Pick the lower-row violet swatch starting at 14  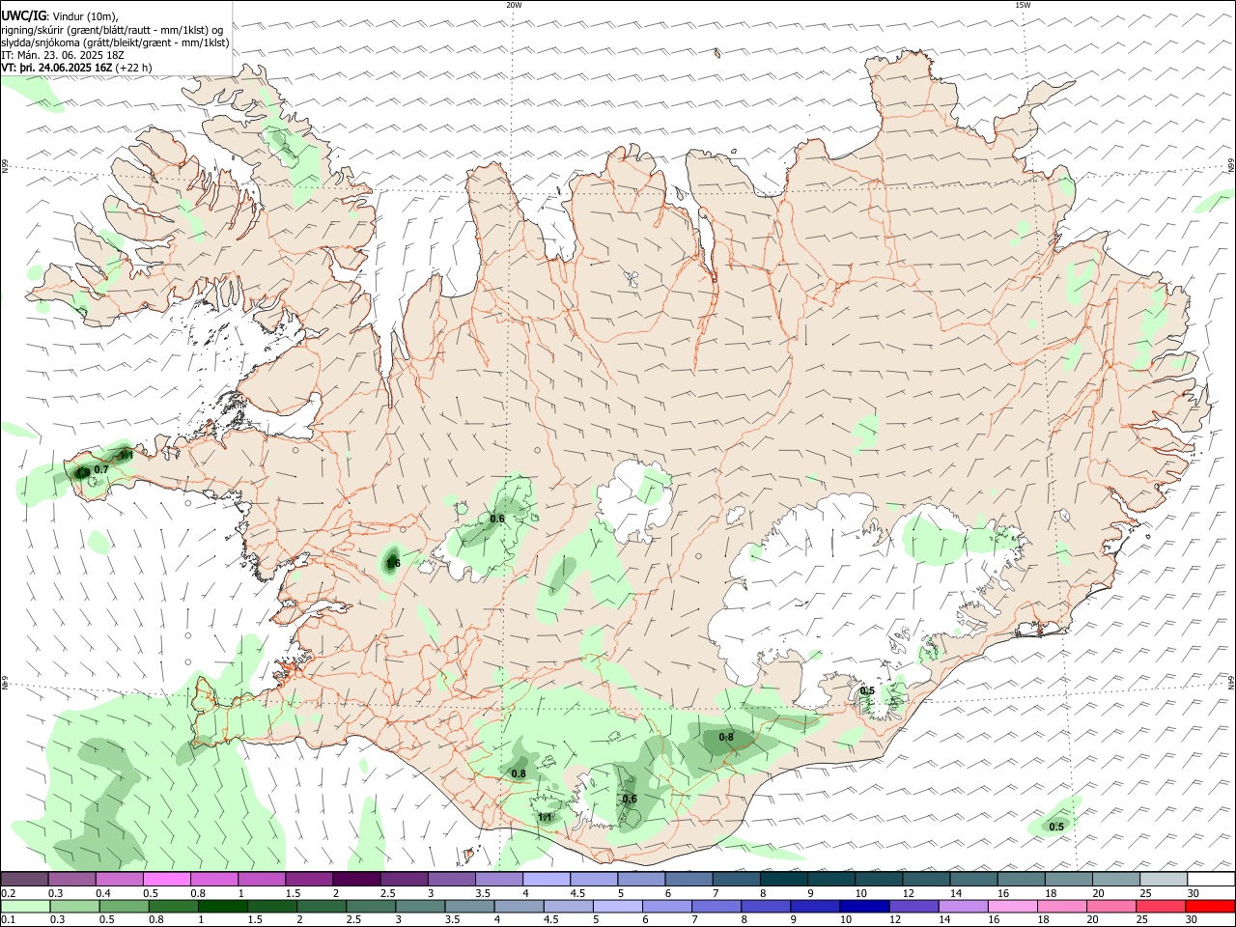tap(964, 907)
